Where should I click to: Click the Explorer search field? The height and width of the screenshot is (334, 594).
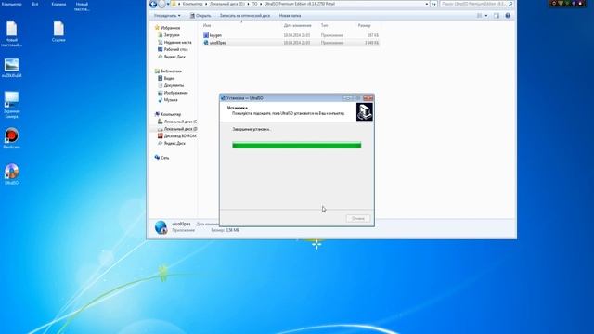[x=476, y=4]
